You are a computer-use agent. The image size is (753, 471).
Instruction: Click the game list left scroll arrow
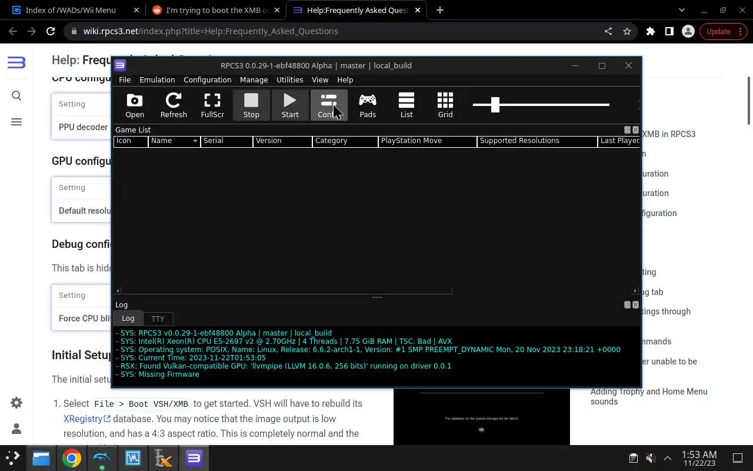[x=118, y=291]
